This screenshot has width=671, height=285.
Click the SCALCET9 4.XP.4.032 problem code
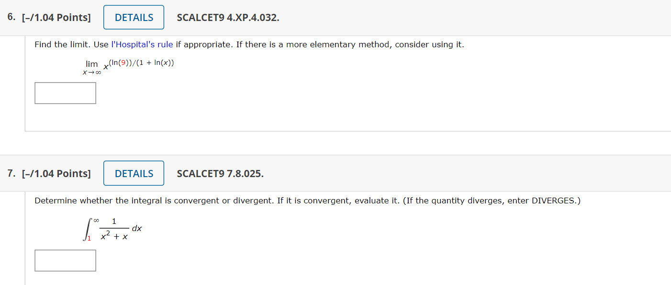pyautogui.click(x=228, y=17)
